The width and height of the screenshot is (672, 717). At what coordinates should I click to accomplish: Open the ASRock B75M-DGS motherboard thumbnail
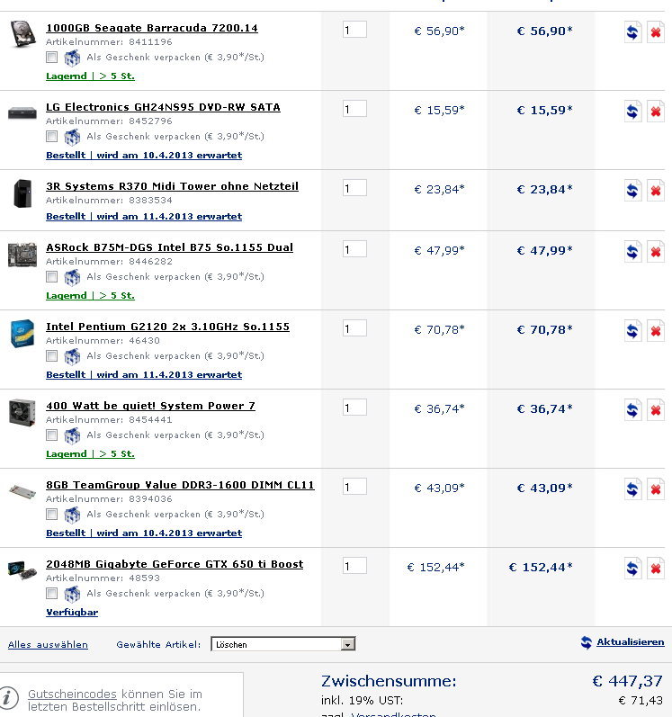pyautogui.click(x=22, y=255)
